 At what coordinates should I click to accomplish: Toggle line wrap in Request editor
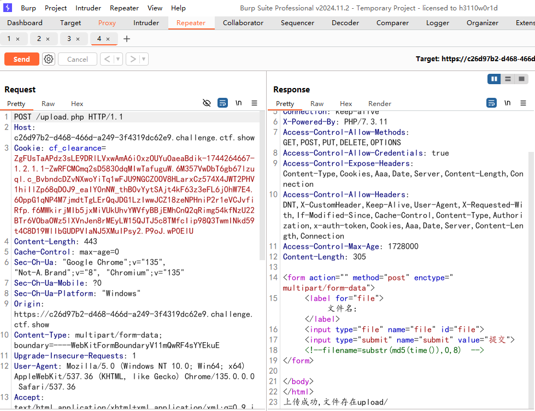click(222, 103)
